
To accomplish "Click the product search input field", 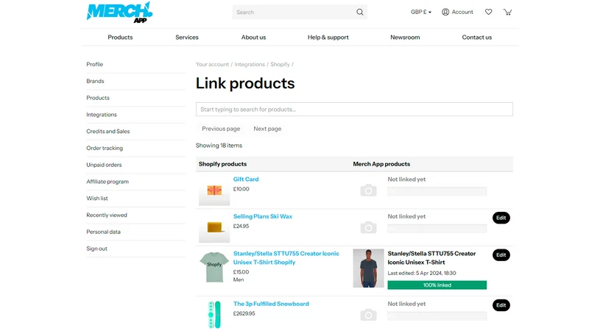I will pos(354,109).
